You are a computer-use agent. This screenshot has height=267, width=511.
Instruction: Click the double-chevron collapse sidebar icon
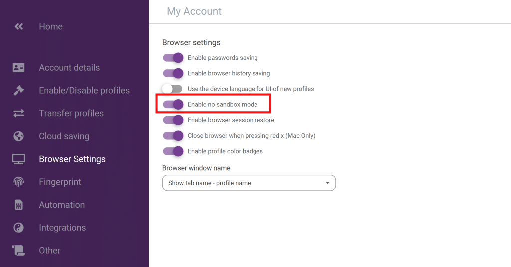click(x=19, y=27)
